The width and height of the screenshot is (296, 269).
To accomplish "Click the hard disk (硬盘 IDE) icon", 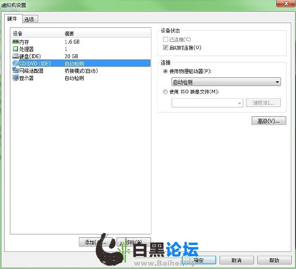I will (15, 56).
